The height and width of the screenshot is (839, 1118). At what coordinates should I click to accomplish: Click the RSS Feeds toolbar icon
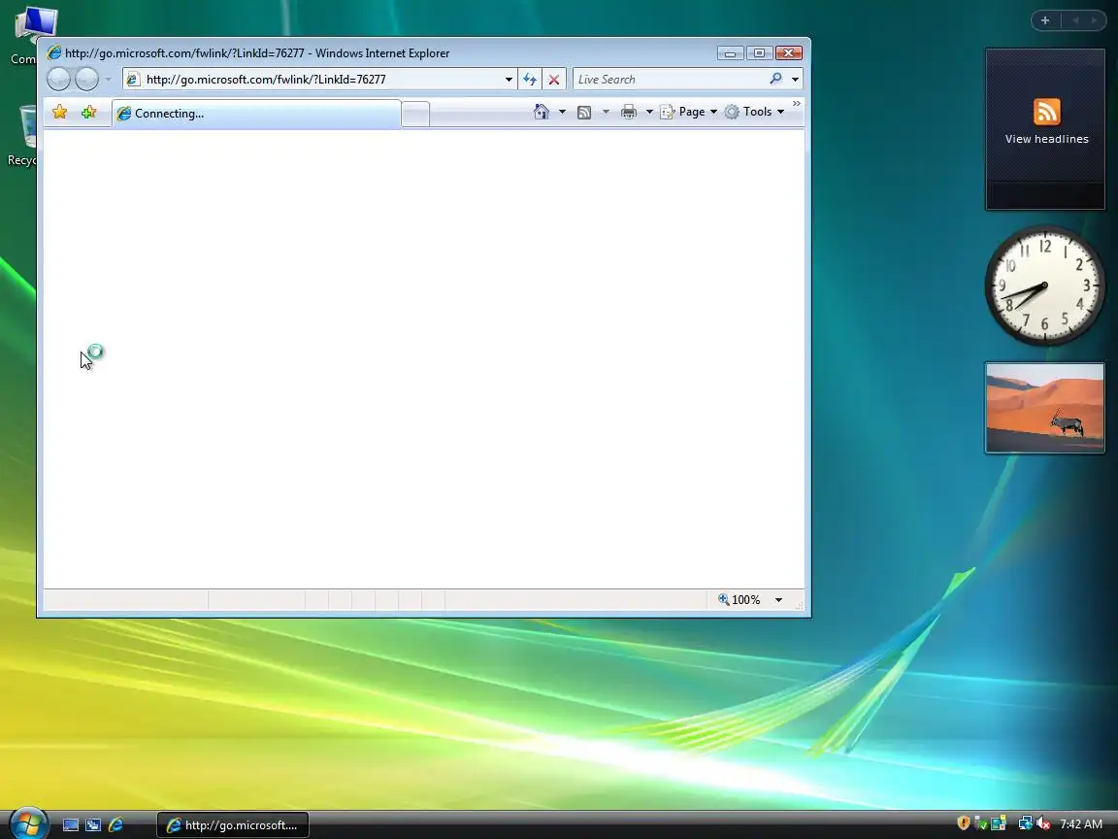coord(584,112)
